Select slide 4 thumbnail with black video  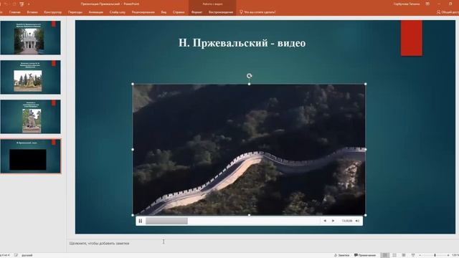click(30, 156)
